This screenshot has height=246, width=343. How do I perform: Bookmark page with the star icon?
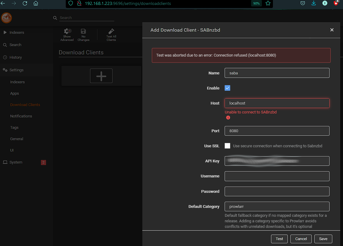pyautogui.click(x=268, y=4)
